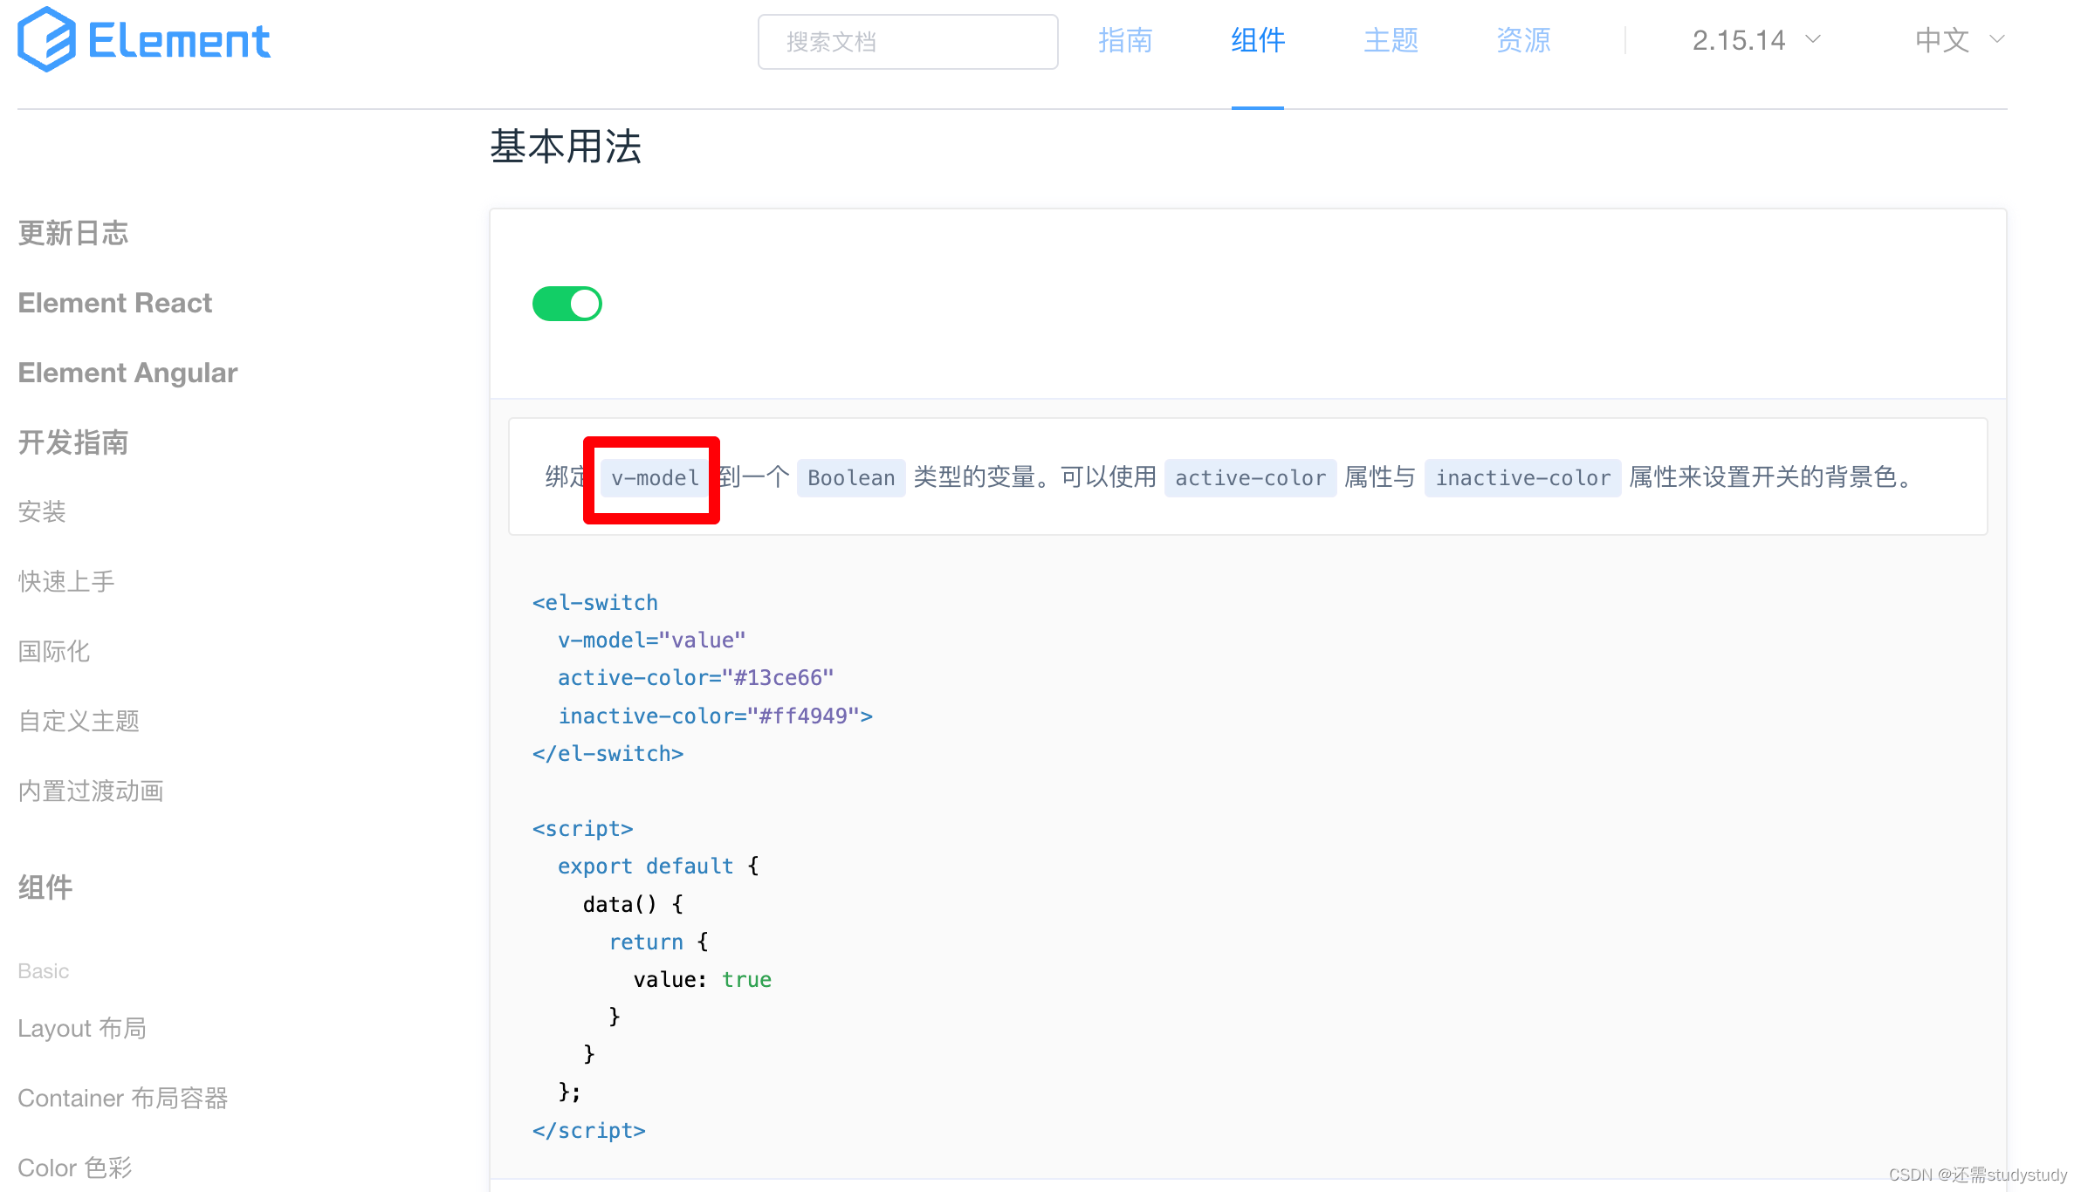Open the 资源 nav tab

[1523, 40]
